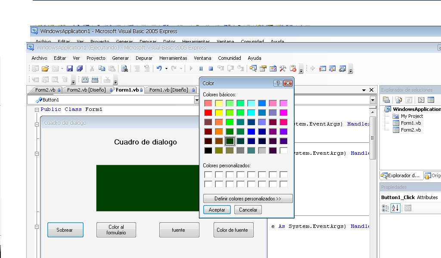Click the Color dialog help question-mark button
The height and width of the screenshot is (258, 441).
tap(278, 83)
